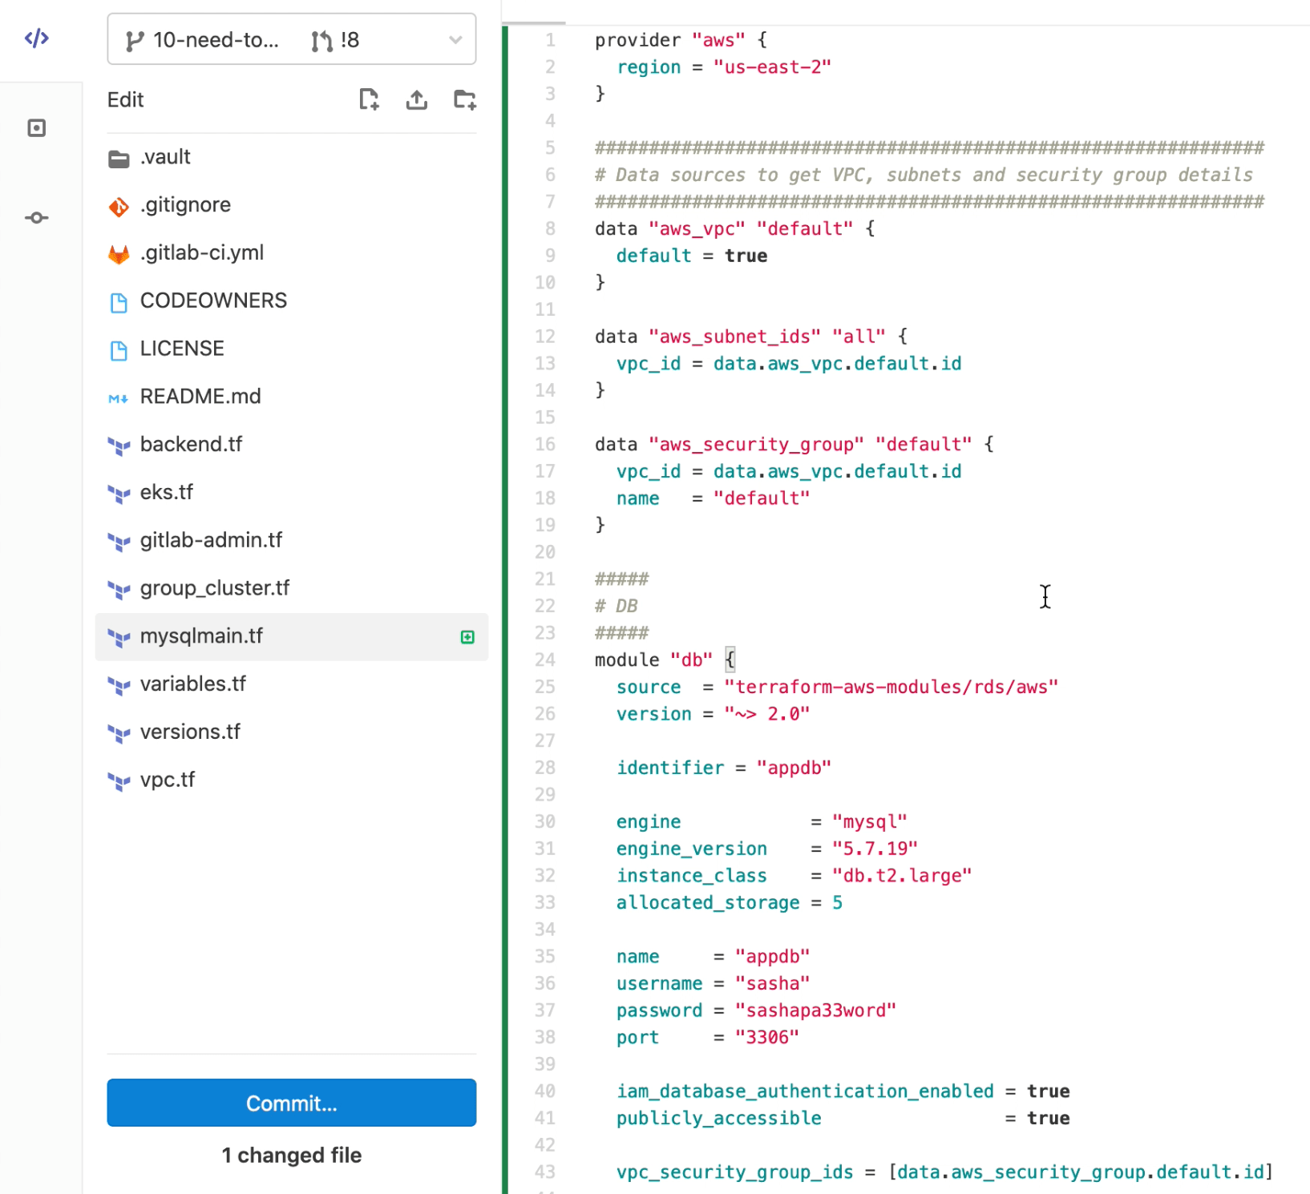Screen dimensions: 1310x1194
Task: View the 1 changed file summary
Action: [291, 1155]
